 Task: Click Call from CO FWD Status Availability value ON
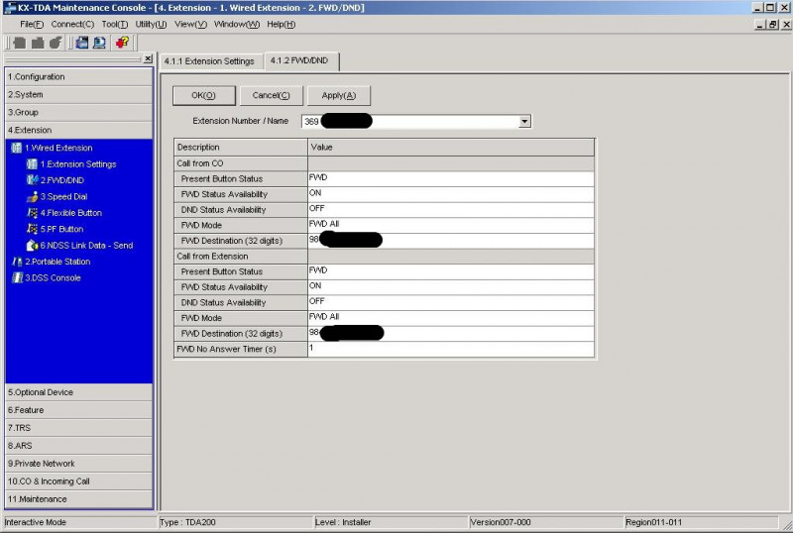(451, 194)
